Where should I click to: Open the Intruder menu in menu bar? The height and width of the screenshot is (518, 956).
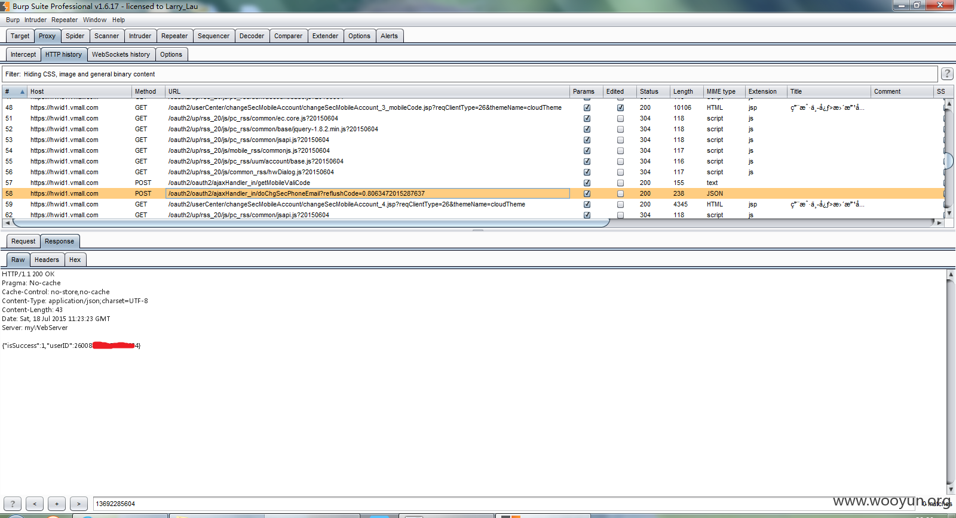point(35,20)
